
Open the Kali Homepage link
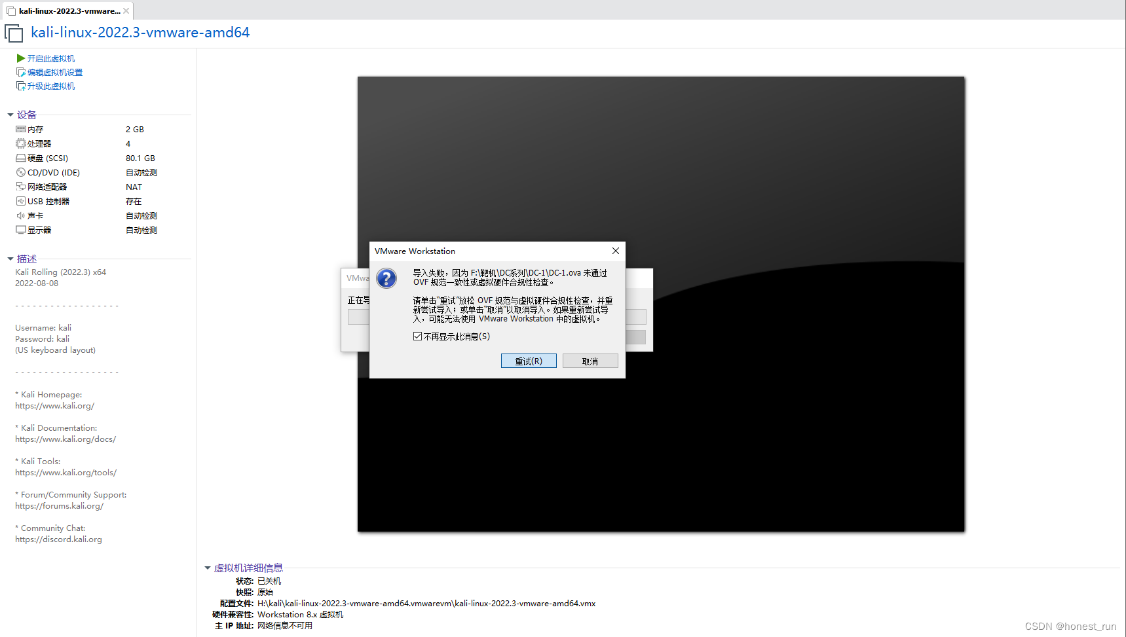coord(54,405)
